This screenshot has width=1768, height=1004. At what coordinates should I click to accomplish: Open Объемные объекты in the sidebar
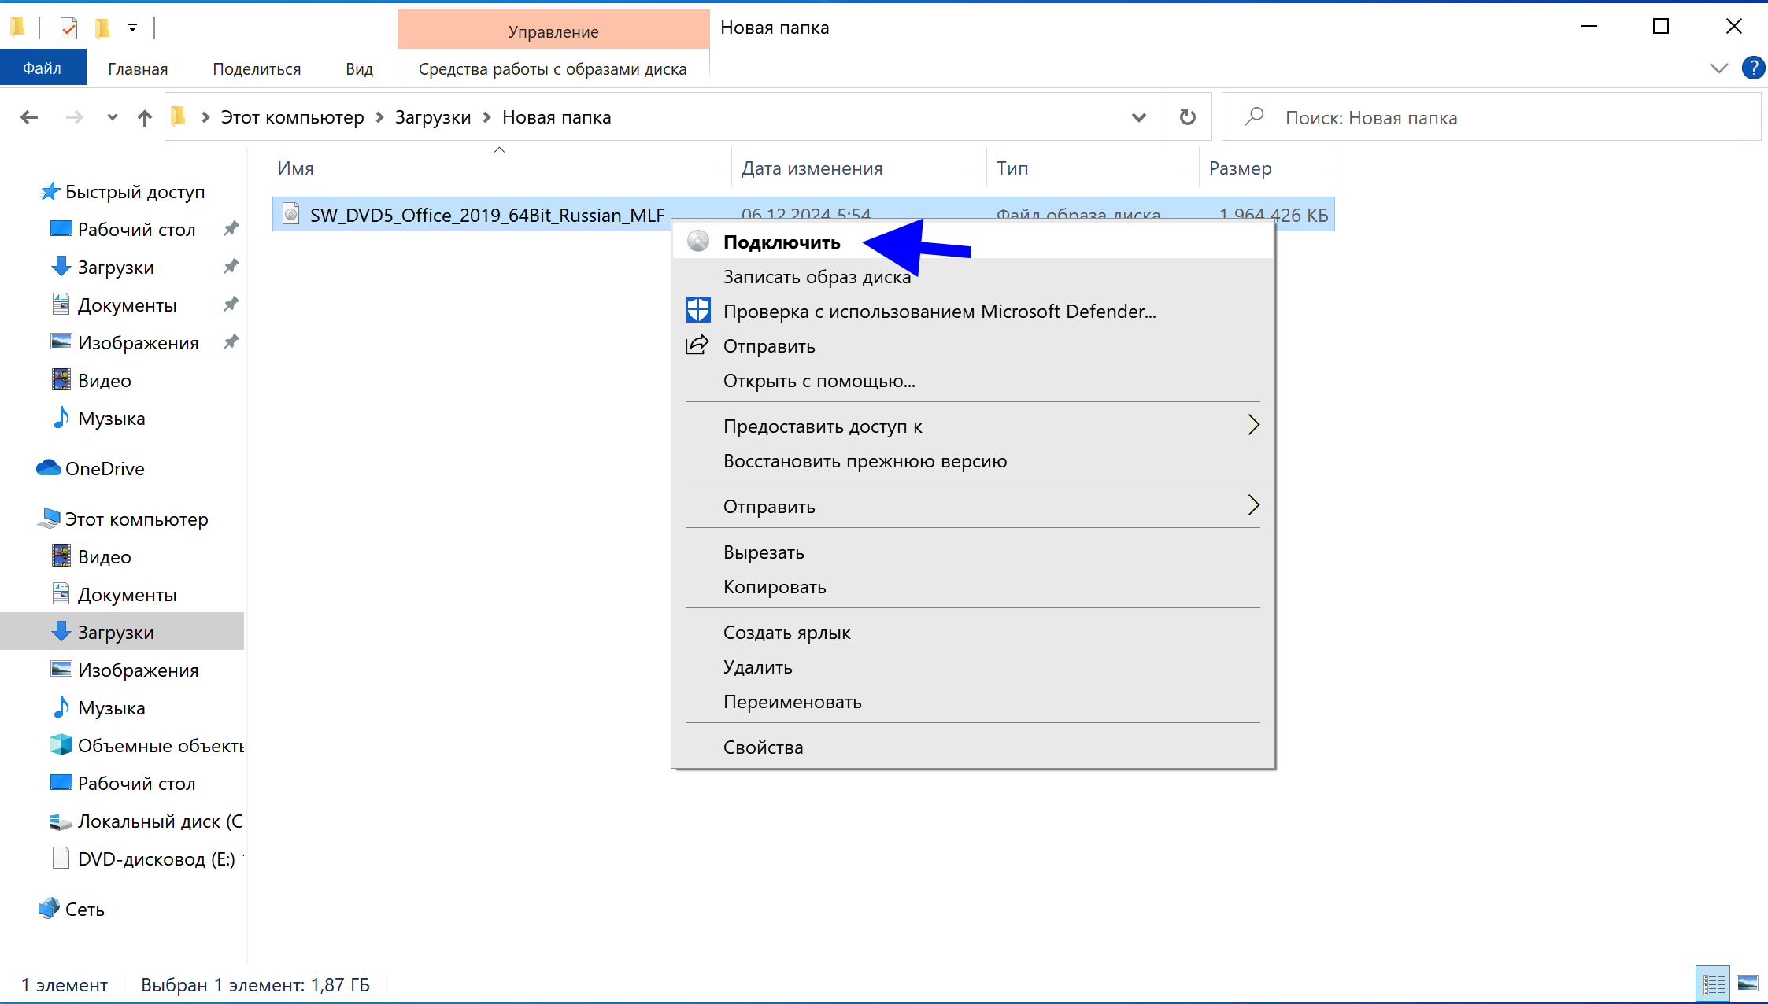161,745
